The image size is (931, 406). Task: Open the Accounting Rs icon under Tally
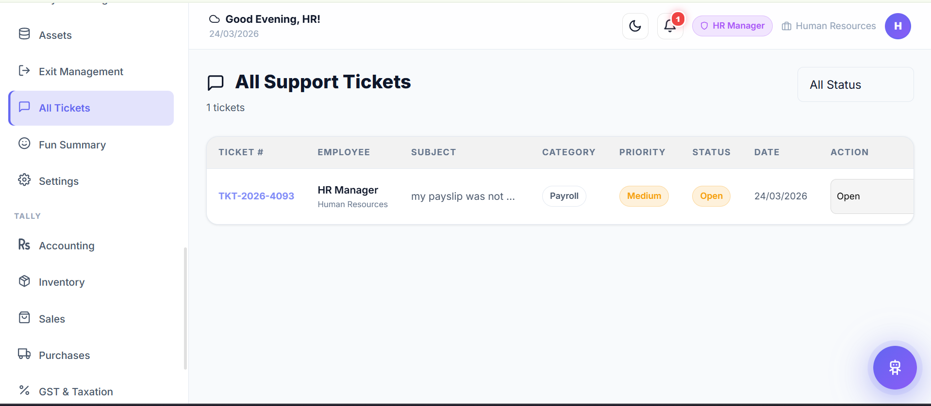pyautogui.click(x=24, y=245)
